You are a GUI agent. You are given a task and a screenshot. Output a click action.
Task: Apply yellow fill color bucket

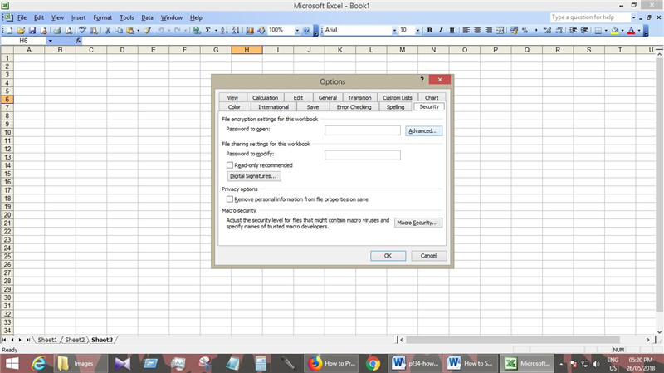click(615, 30)
